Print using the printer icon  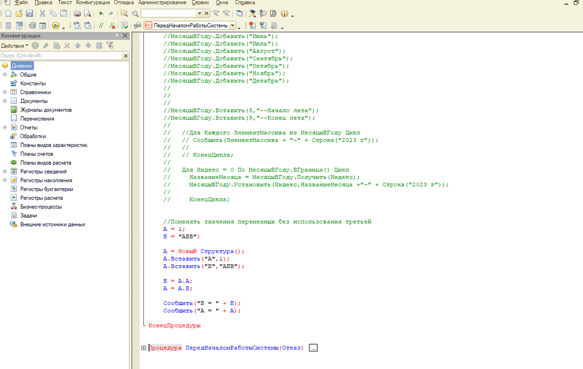pyautogui.click(x=77, y=14)
